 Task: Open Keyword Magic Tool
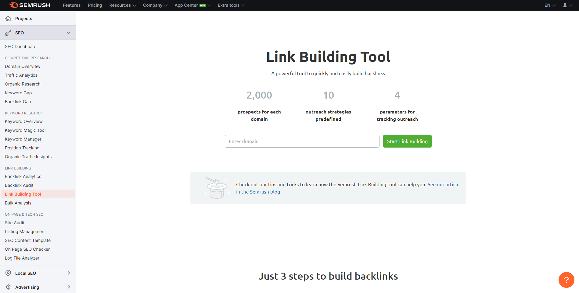(25, 130)
